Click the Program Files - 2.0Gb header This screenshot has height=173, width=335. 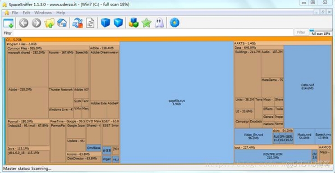pos(63,44)
